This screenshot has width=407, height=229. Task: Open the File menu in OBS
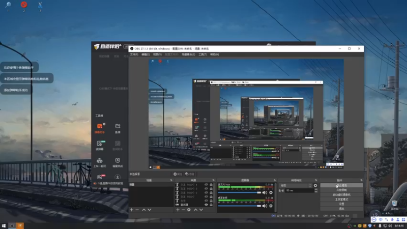[x=134, y=54]
